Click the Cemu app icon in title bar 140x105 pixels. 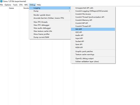click(x=1, y=1)
